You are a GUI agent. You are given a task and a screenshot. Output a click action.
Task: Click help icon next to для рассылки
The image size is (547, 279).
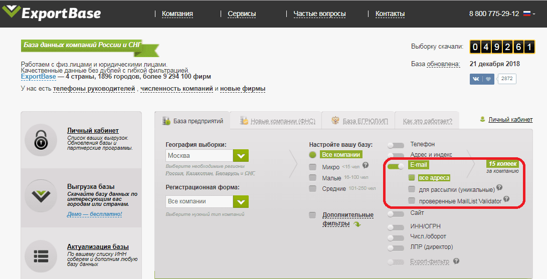[x=499, y=187]
